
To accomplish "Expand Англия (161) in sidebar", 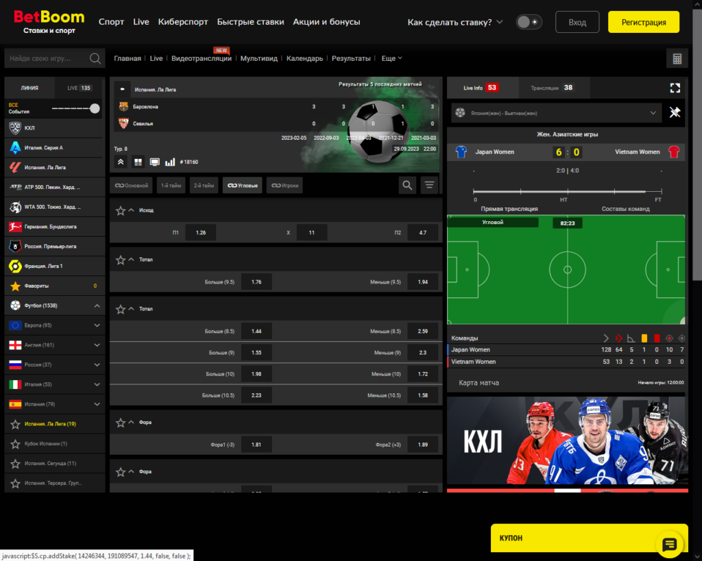I will pyautogui.click(x=97, y=345).
